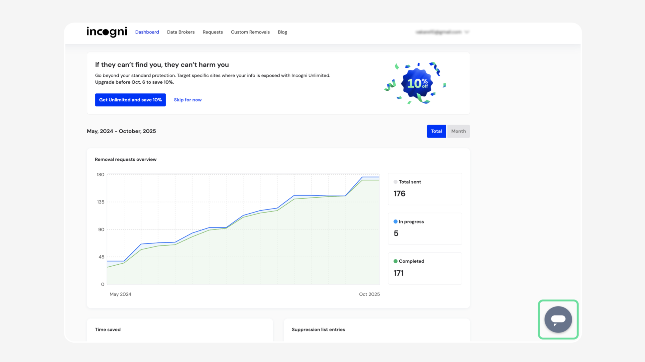Click the blue In progress legend dot
The height and width of the screenshot is (362, 645).
click(395, 221)
